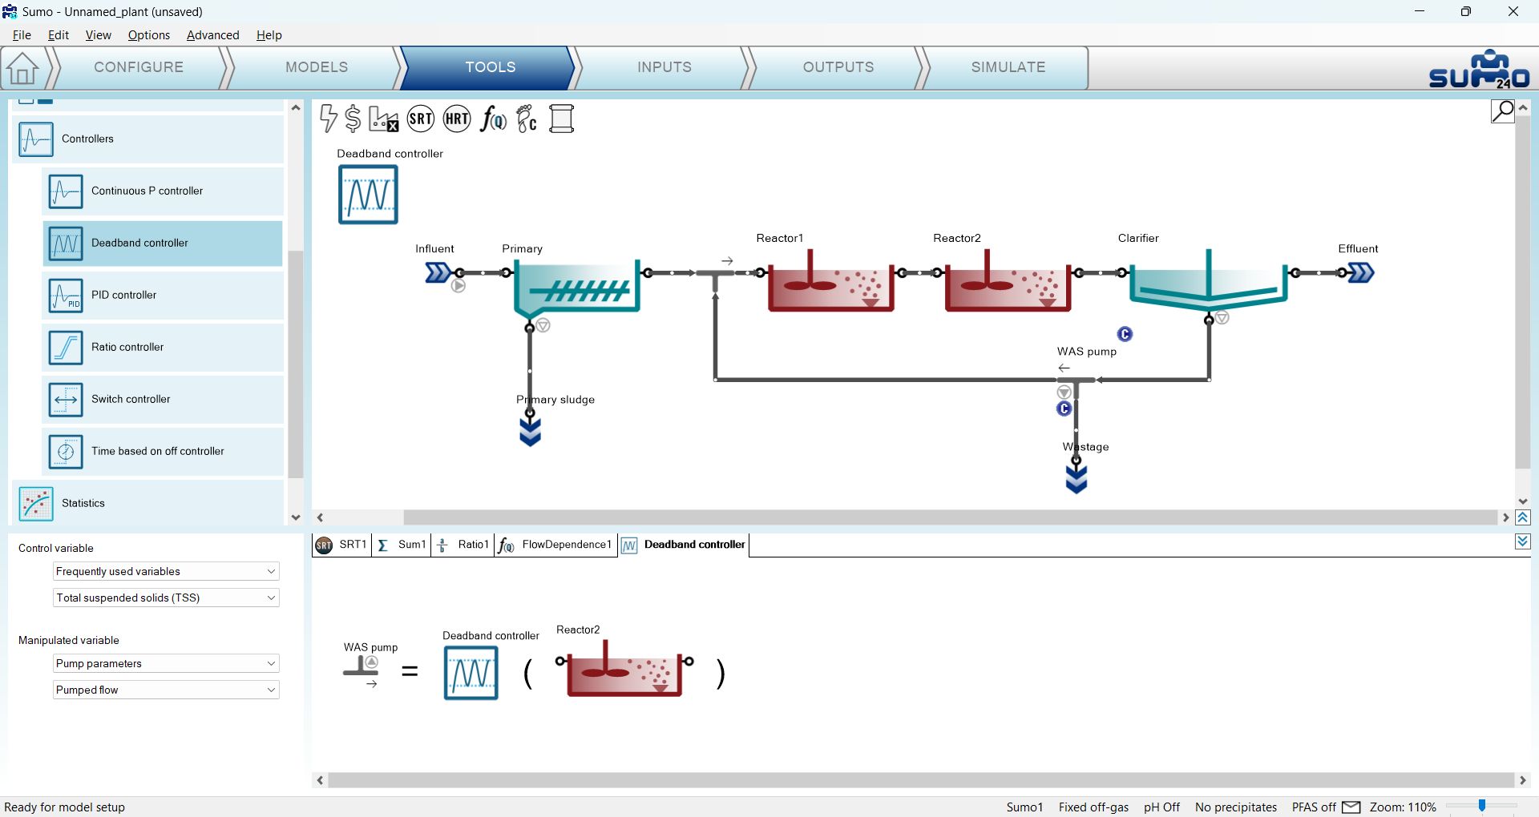Open the tank volume tool icon
The height and width of the screenshot is (817, 1539).
point(562,119)
